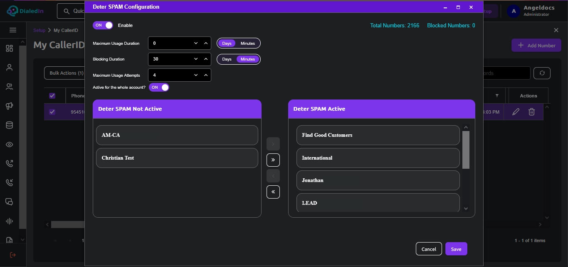
Task: Click the Quick search box
Action: [71, 11]
